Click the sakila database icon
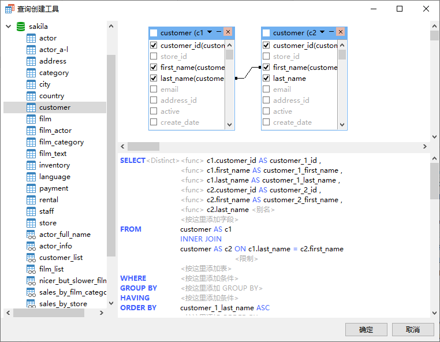 [21, 27]
